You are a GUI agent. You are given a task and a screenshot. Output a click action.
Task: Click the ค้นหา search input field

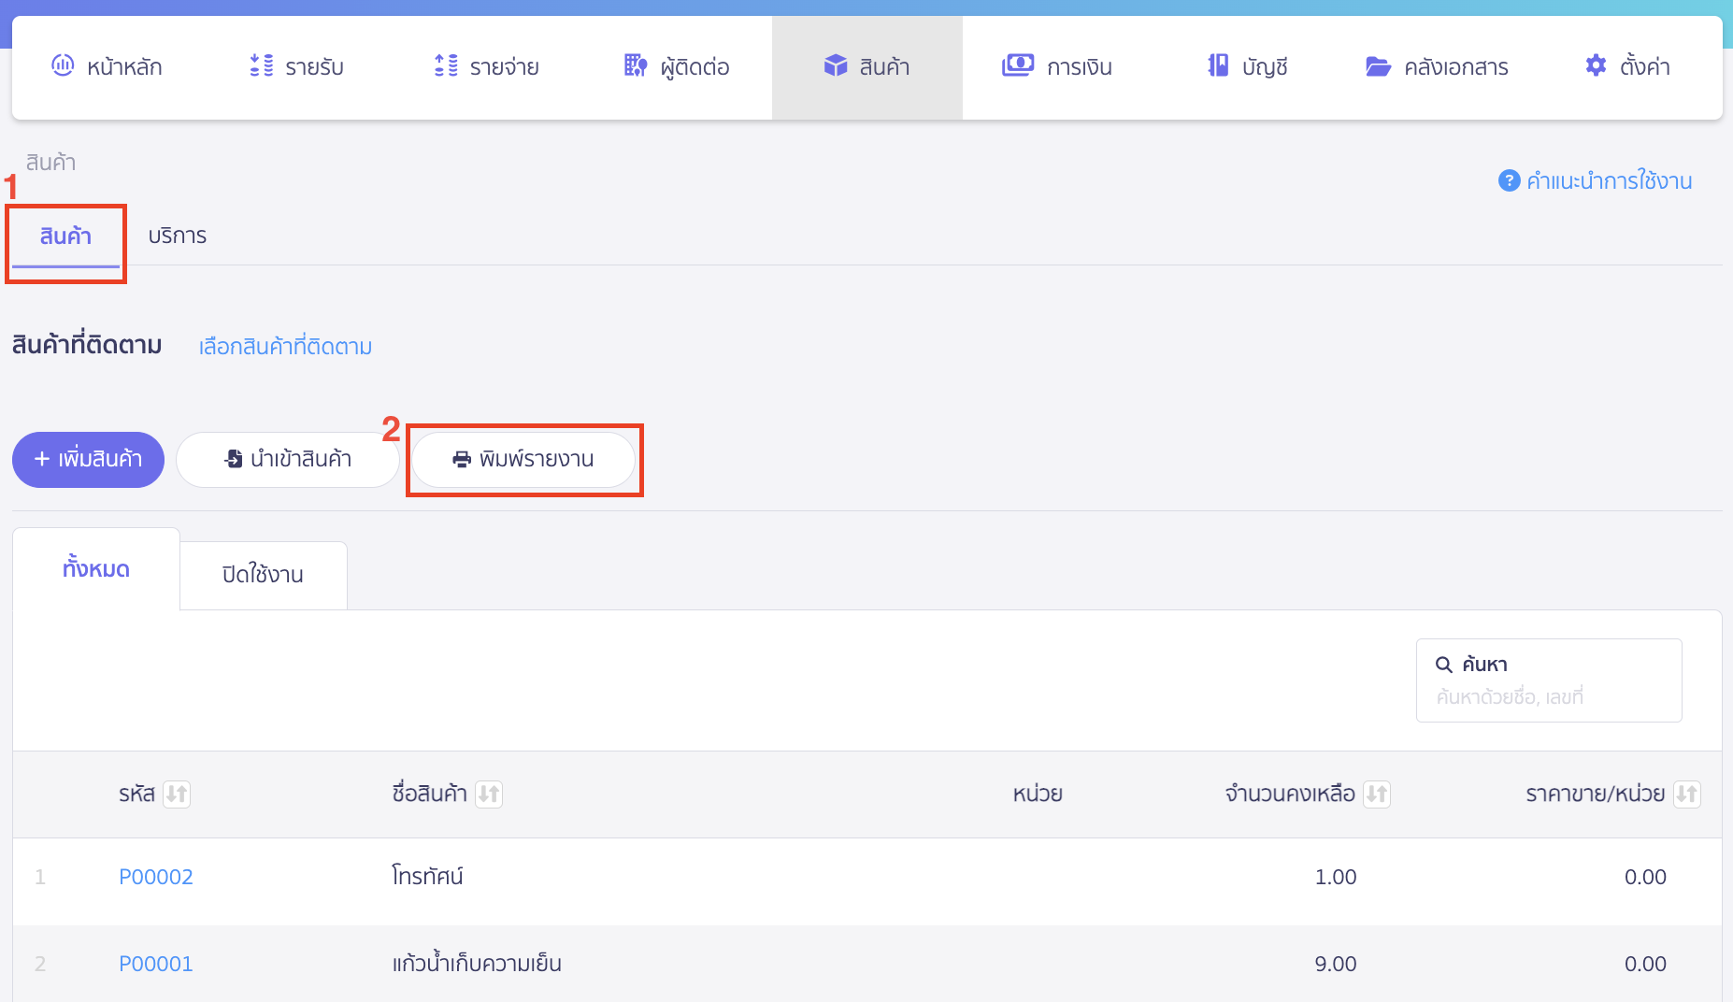click(x=1548, y=696)
